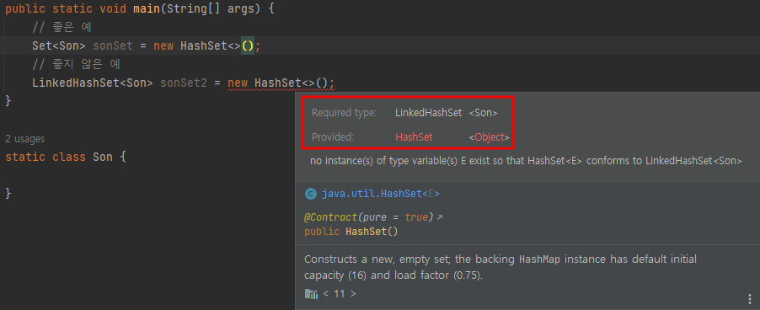Click the '// 좋지 않은 예' comment
The height and width of the screenshot is (310, 760).
[76, 64]
